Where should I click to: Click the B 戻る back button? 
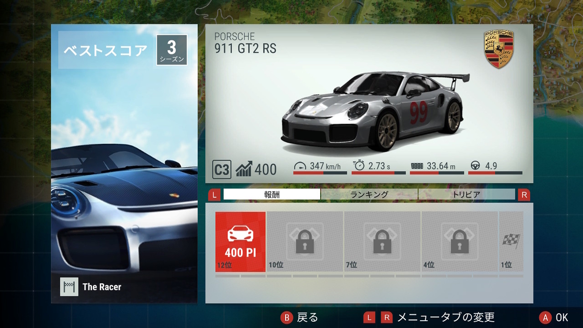[300, 317]
